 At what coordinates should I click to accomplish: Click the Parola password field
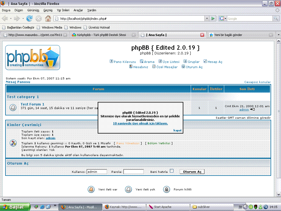tap(134, 172)
